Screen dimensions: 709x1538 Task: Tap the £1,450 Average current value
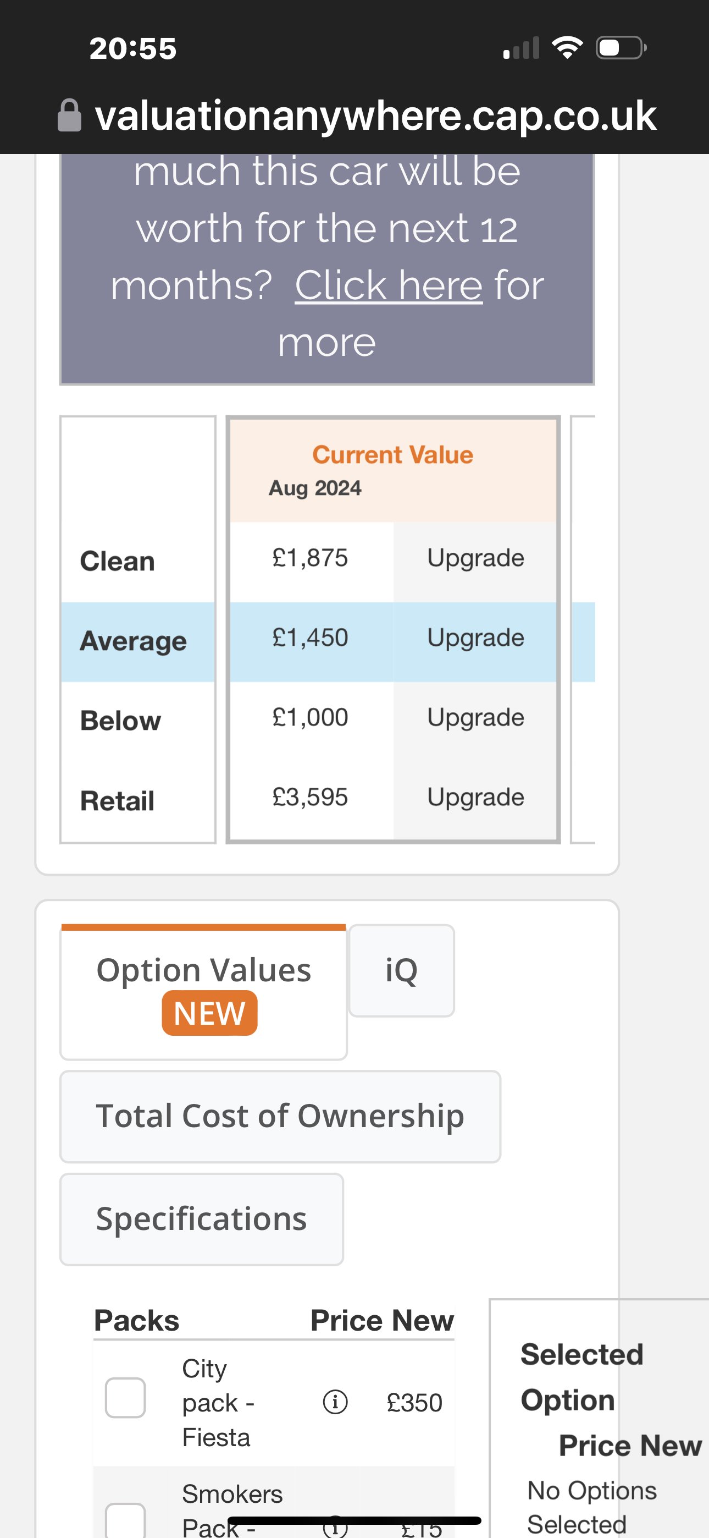(x=311, y=638)
